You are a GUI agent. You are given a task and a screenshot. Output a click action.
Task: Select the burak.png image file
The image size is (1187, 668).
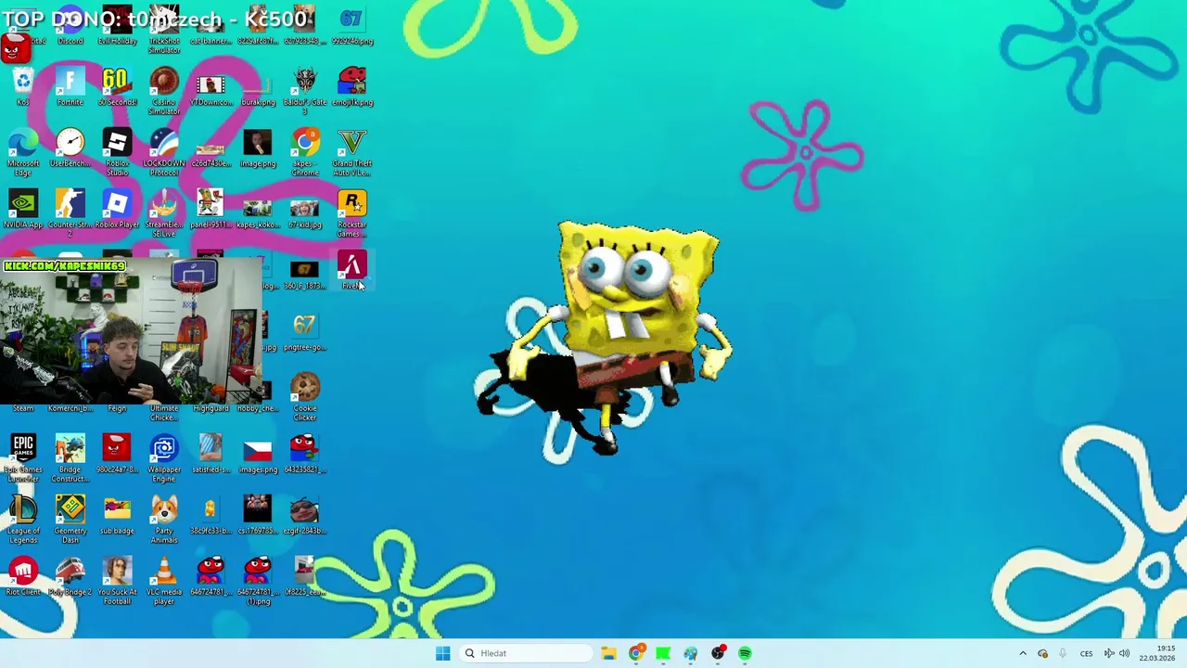pos(258,87)
